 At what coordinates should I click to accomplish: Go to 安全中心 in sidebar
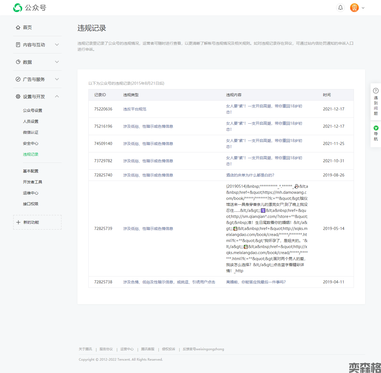pyautogui.click(x=31, y=143)
